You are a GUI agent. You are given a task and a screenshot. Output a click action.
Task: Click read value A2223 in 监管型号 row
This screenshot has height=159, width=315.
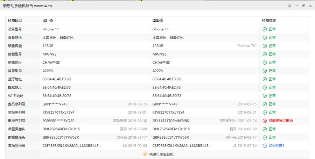tap(157, 71)
